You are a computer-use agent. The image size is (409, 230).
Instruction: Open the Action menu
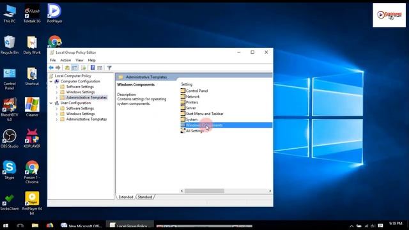point(65,60)
